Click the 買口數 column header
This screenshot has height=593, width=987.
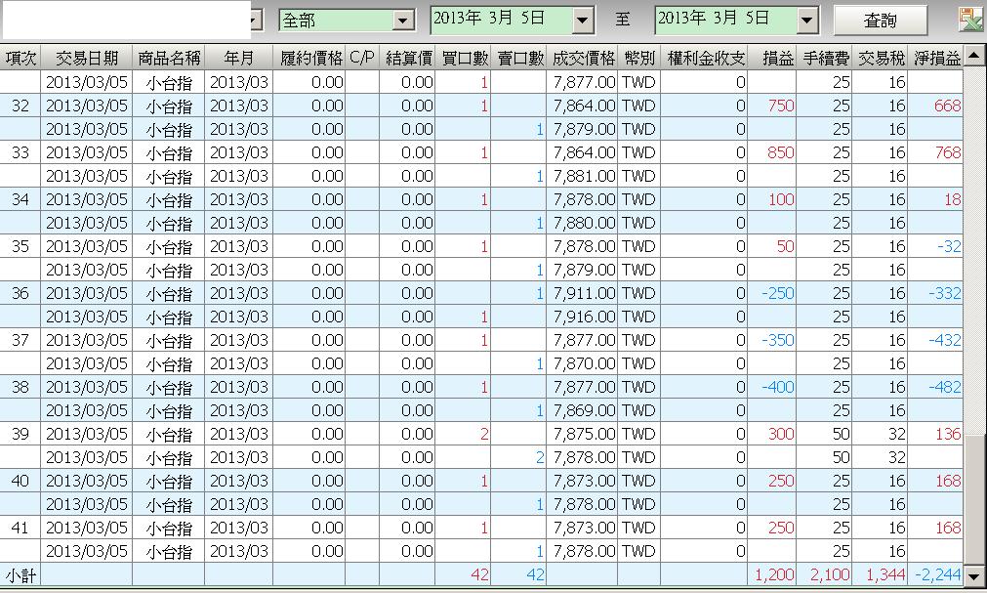pos(464,58)
